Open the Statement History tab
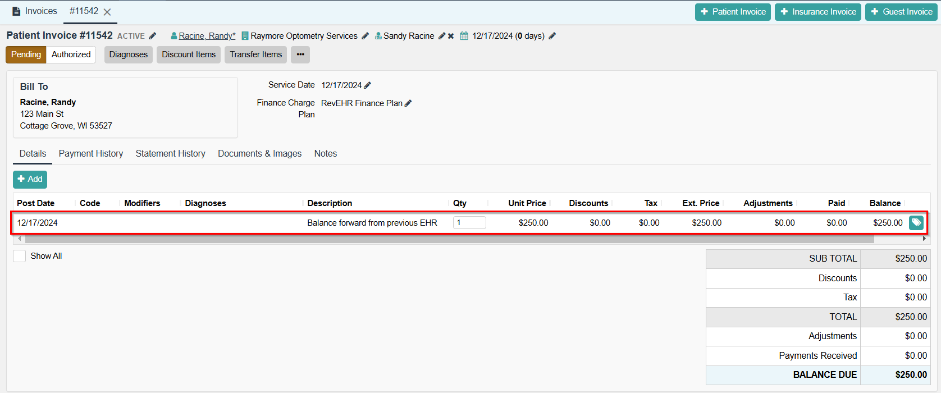This screenshot has width=941, height=393. point(170,154)
